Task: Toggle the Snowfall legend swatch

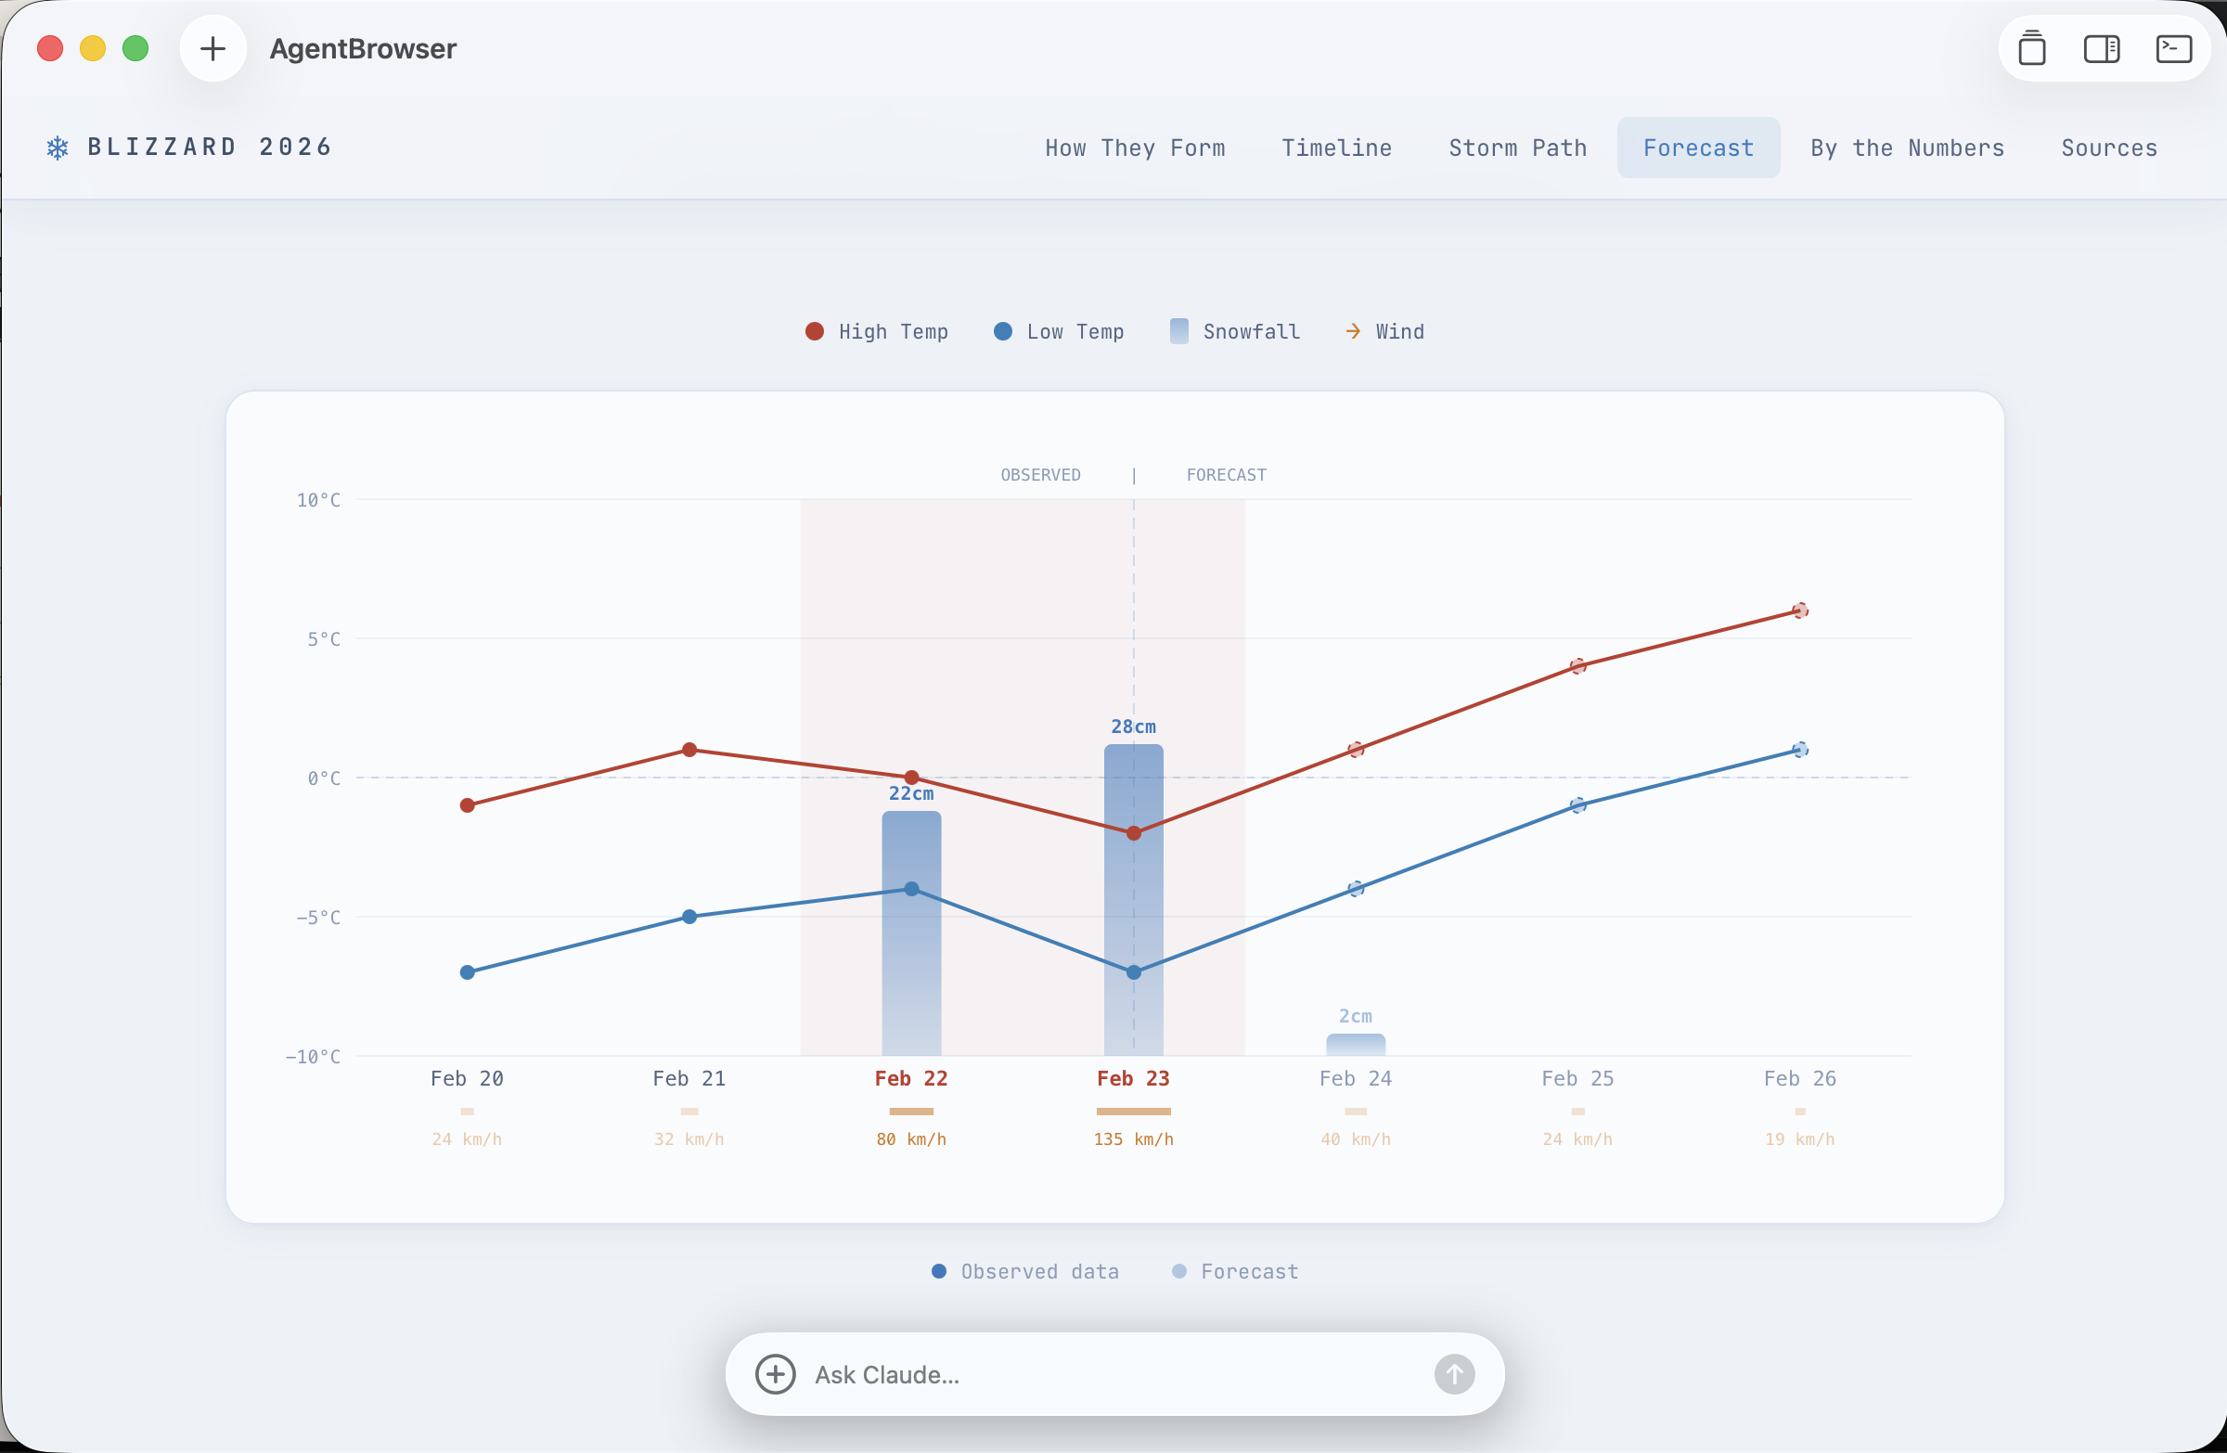Action: coord(1178,331)
